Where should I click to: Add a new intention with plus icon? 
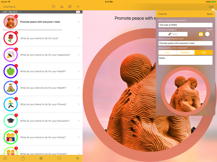point(78,7)
